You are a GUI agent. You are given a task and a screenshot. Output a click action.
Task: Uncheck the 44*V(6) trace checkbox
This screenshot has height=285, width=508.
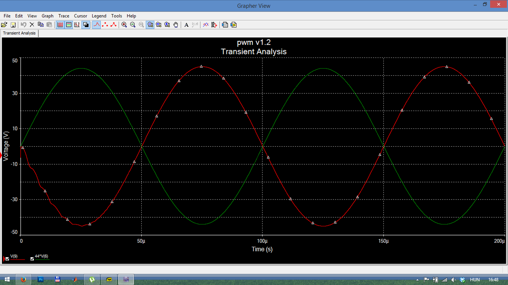[32, 259]
